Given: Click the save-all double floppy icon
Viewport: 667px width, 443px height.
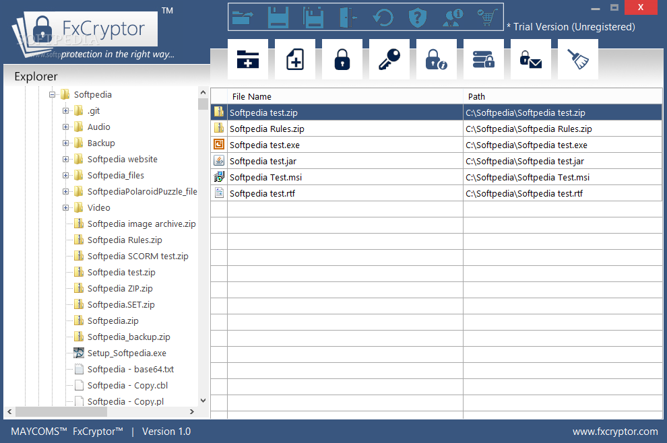Looking at the screenshot, I should tap(313, 18).
